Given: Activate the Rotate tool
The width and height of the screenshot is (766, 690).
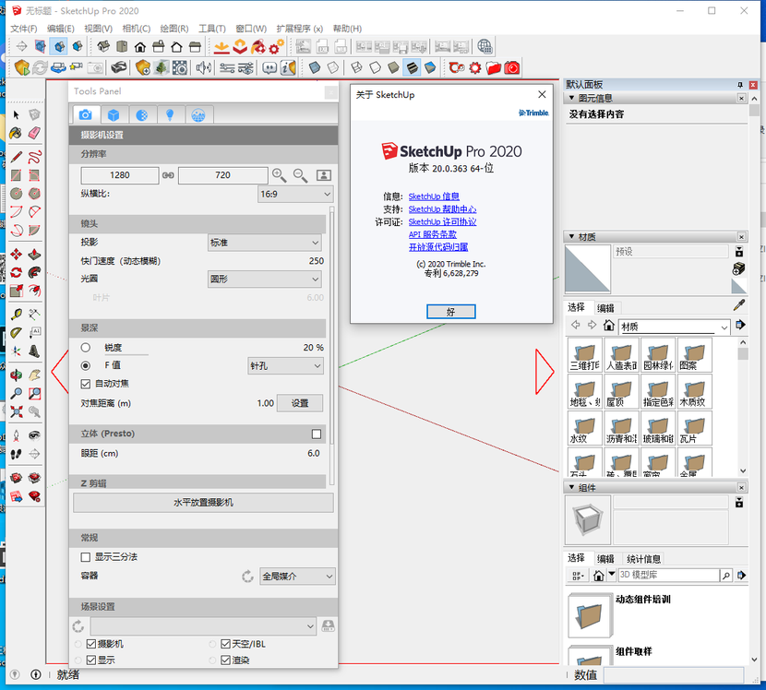Looking at the screenshot, I should click(16, 273).
